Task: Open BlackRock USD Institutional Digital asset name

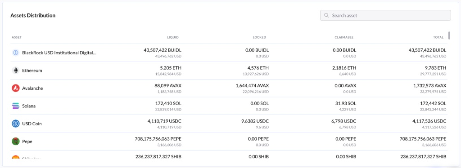Action: (x=59, y=53)
